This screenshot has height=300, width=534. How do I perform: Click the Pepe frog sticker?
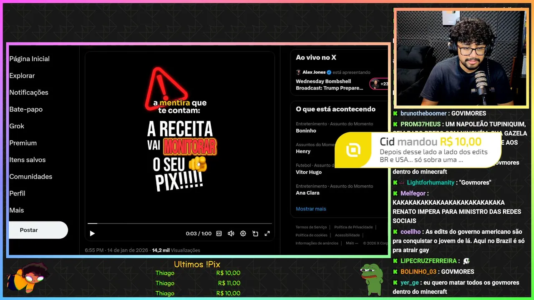[372, 279]
